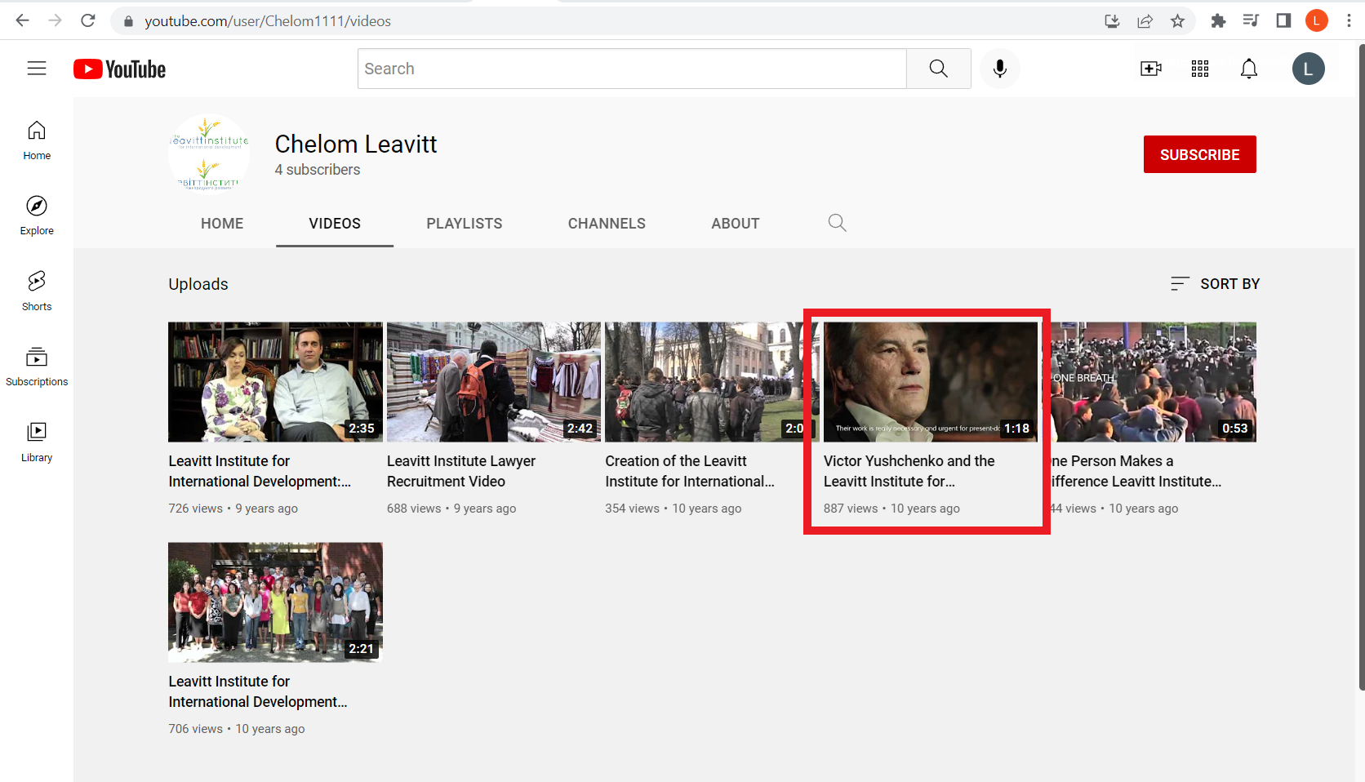Open the 2:21 group photo video thumbnail
Viewport: 1365px width, 782px height.
(275, 602)
